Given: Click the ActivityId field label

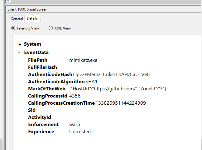Looking at the screenshot, I should point(39,117).
